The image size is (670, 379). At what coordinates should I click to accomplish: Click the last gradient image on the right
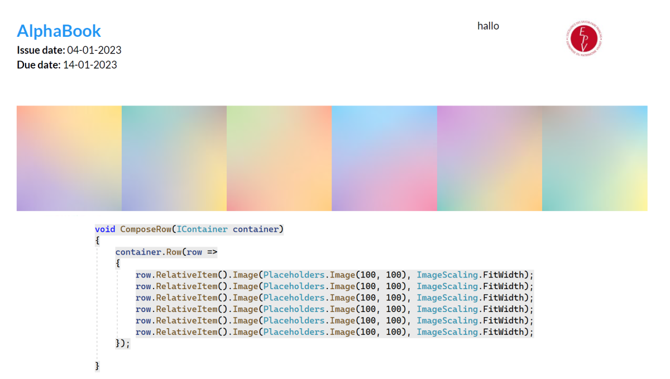pos(595,158)
